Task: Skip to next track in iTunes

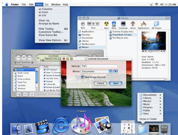Action: (x=30, y=58)
